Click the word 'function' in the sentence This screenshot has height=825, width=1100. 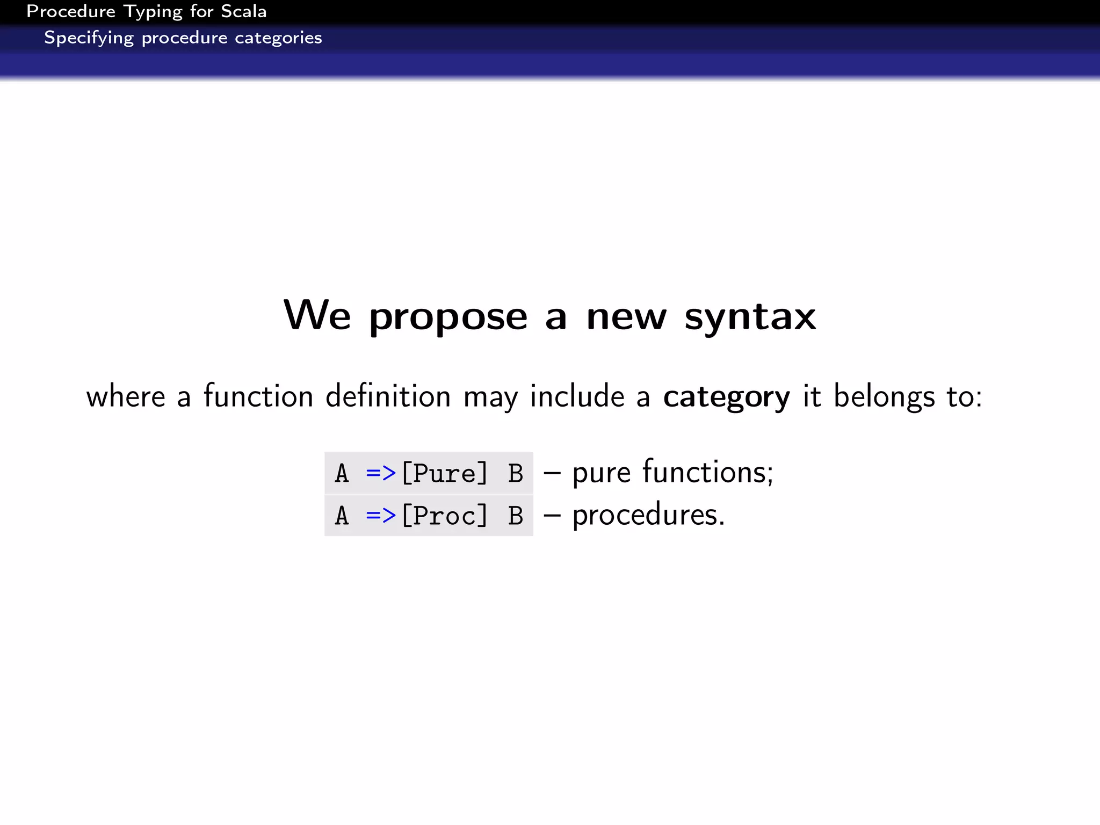click(x=258, y=396)
